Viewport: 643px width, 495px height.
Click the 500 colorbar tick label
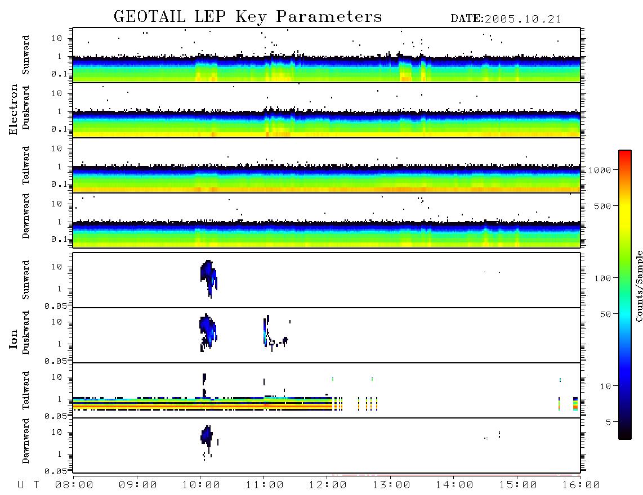pos(602,206)
